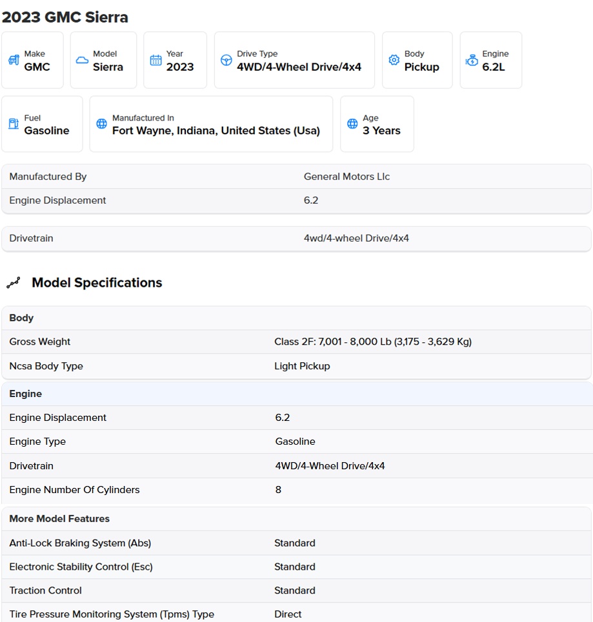Screen dimensions: 593x622
Task: Click the Engine section header
Action: pos(297,394)
